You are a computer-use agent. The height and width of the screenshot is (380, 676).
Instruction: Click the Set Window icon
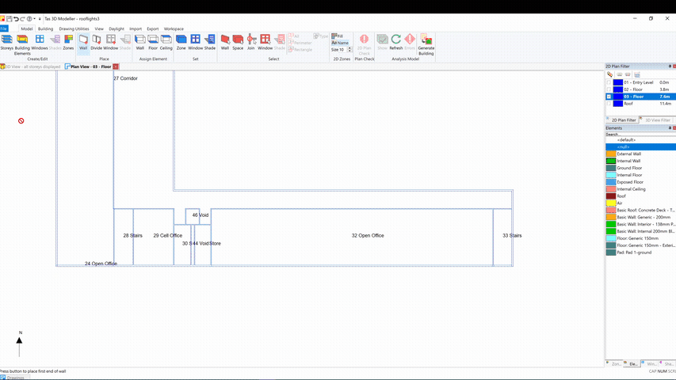click(x=195, y=42)
